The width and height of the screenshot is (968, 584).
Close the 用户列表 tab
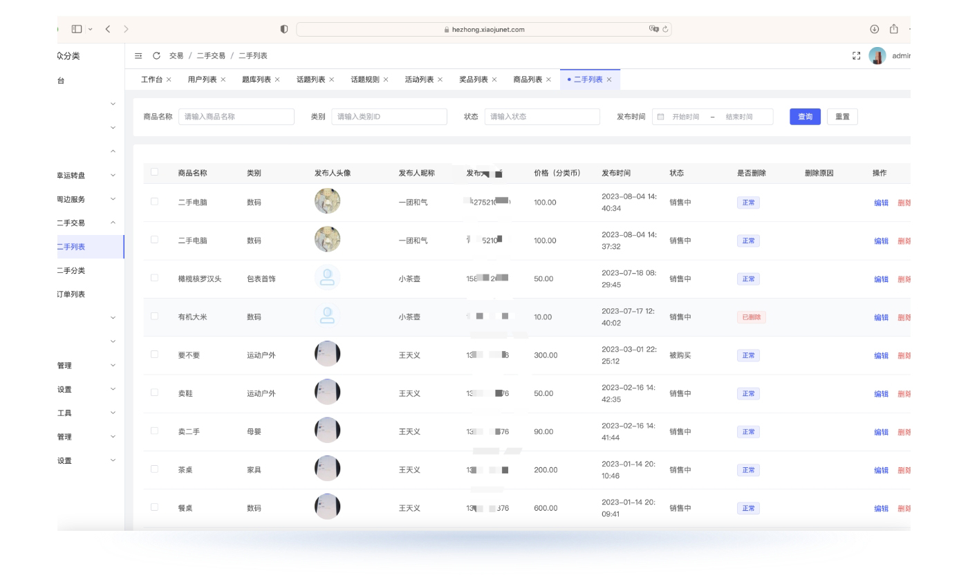pos(223,80)
